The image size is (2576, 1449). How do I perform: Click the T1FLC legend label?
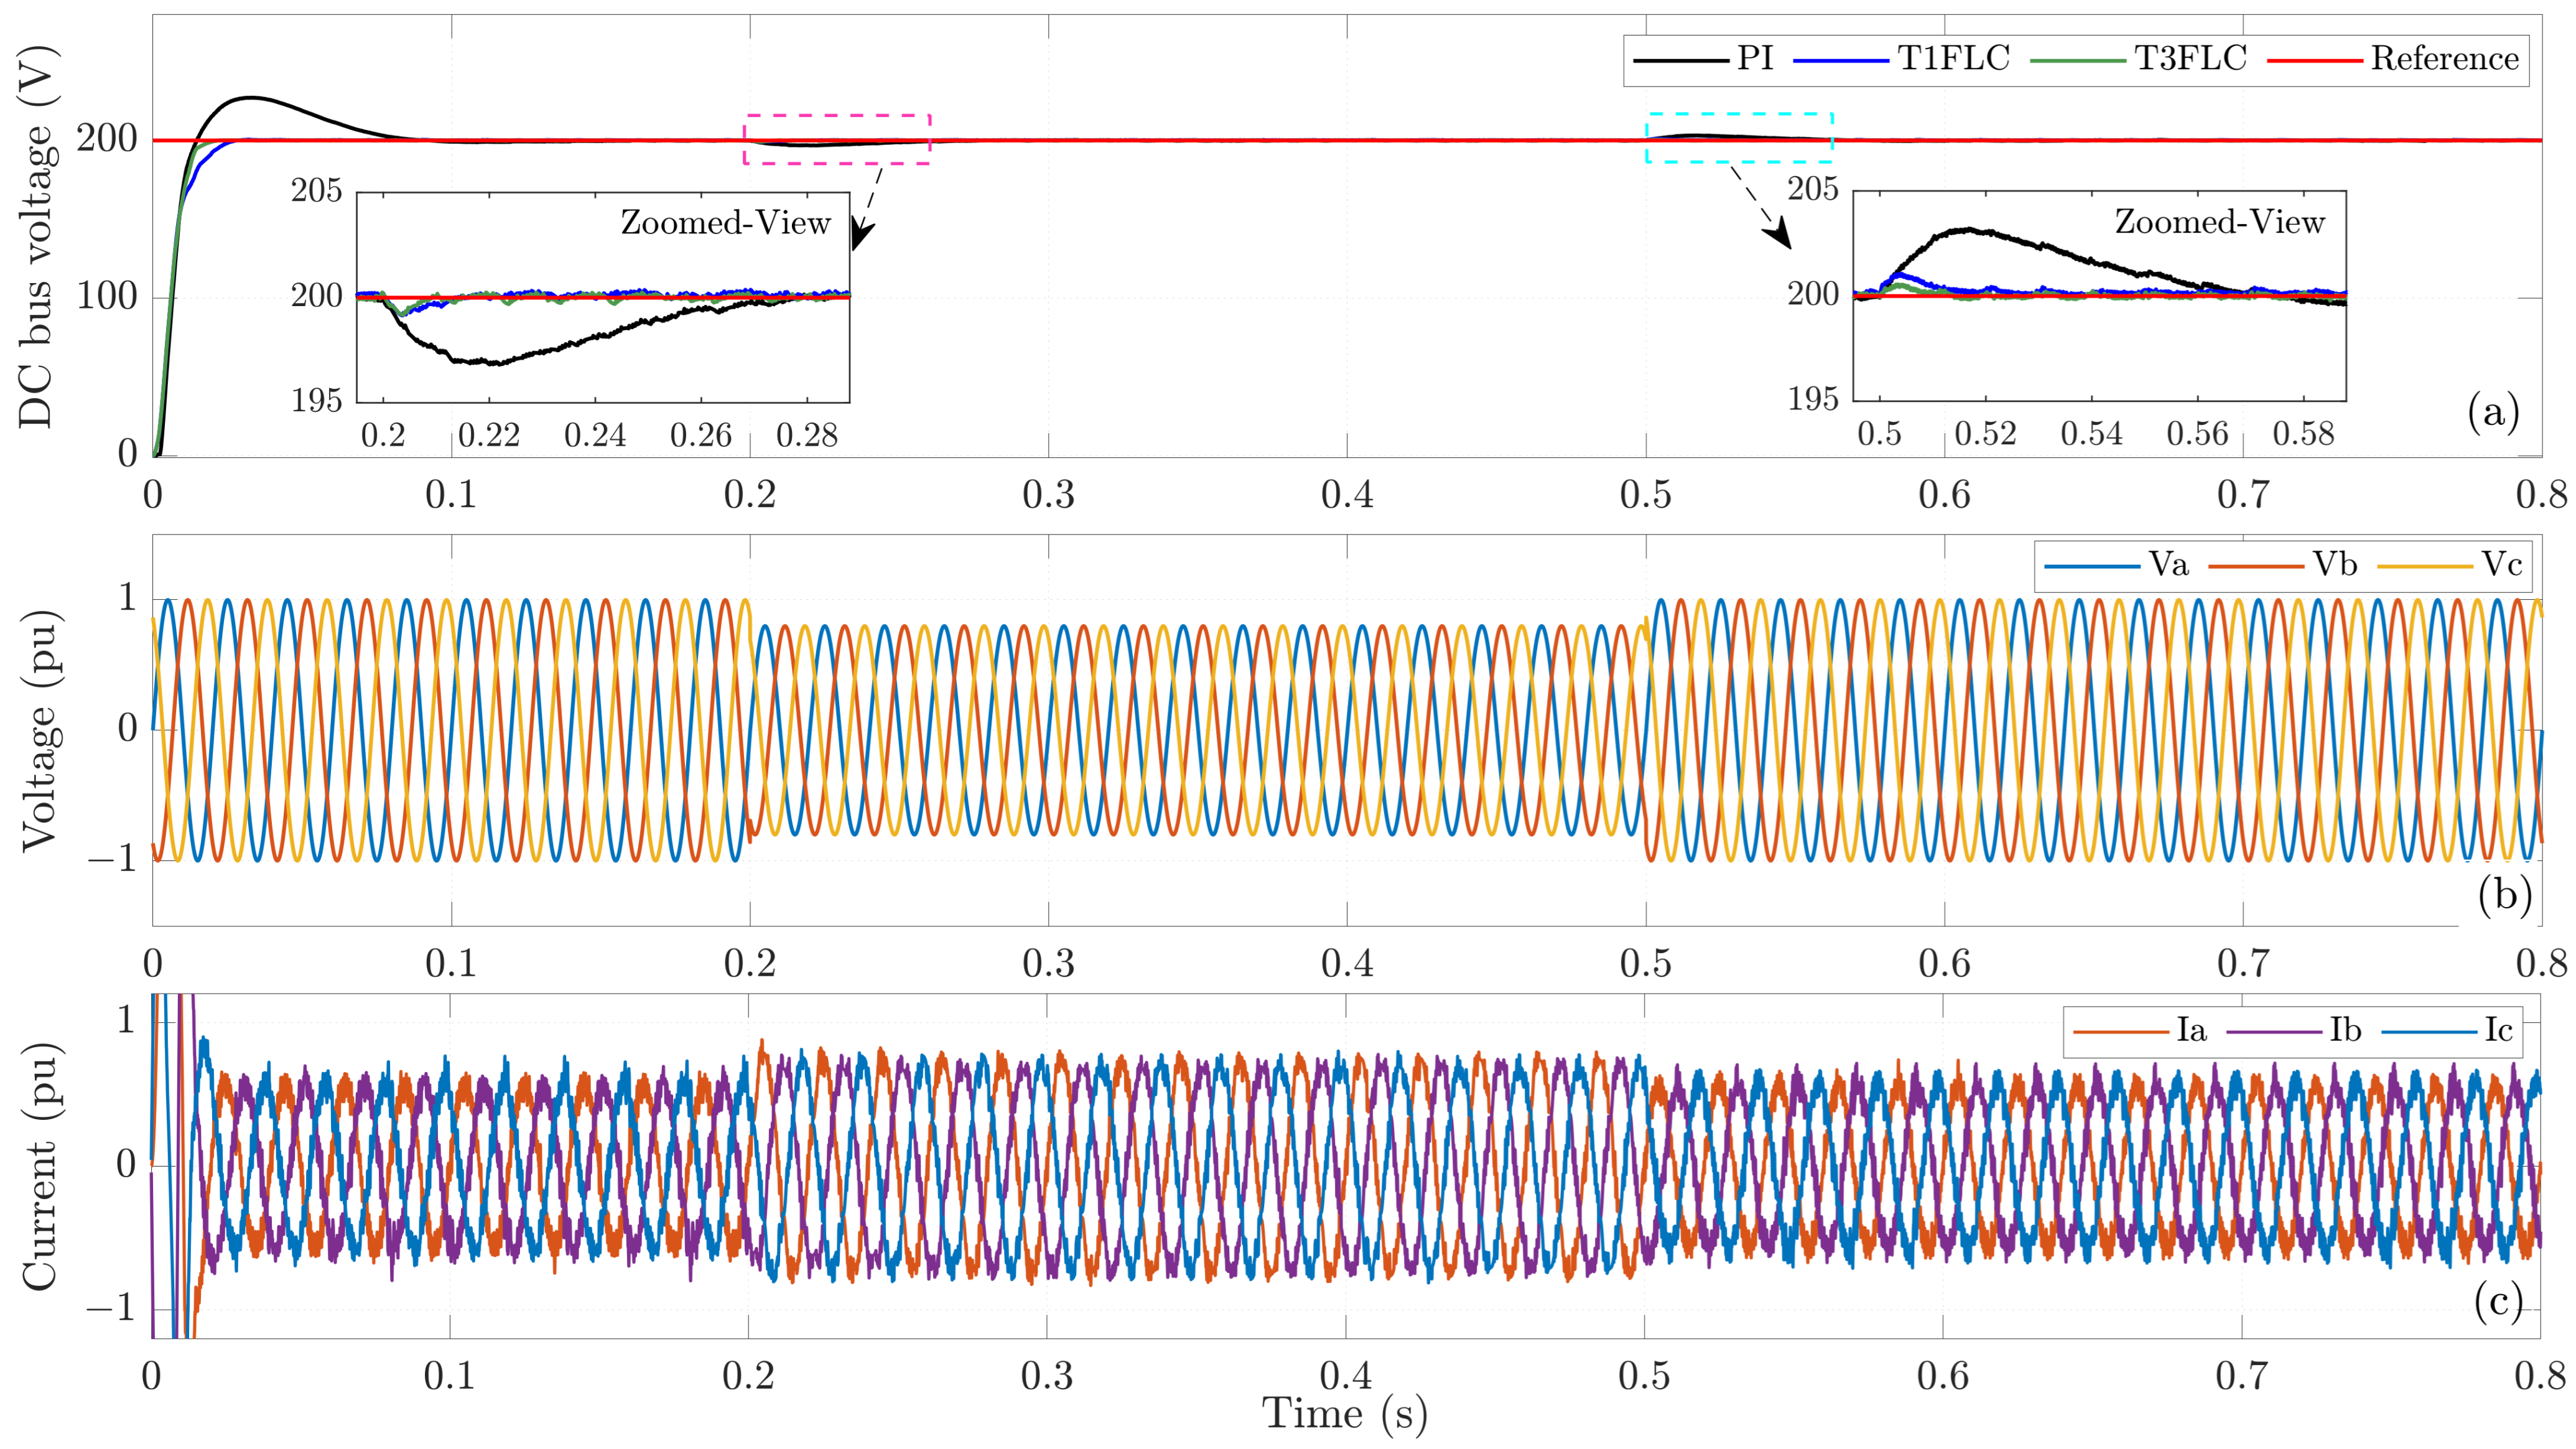[x=1954, y=59]
